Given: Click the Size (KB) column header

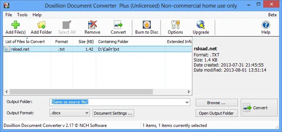Looking at the screenshot, I should (x=84, y=42).
